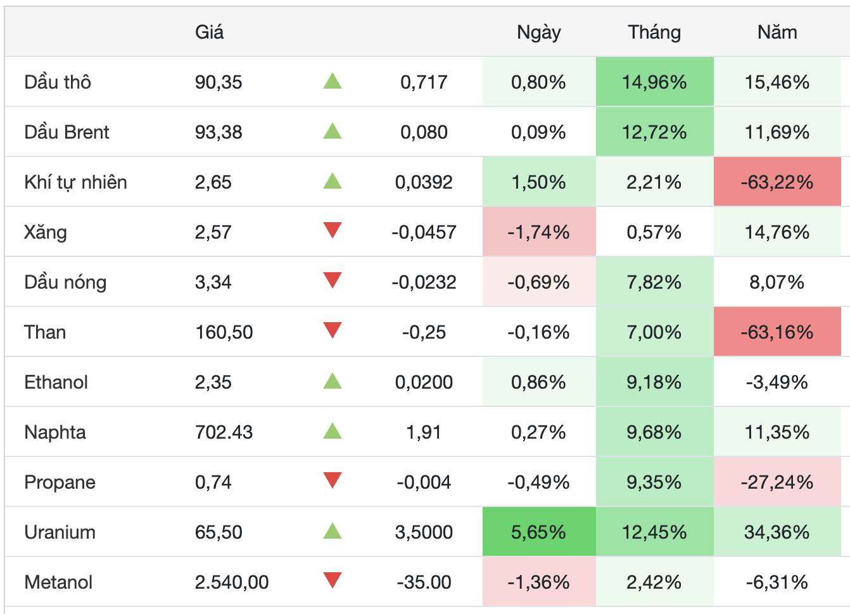850x614 pixels.
Task: Click the green up arrow for Uranium
Action: (333, 530)
